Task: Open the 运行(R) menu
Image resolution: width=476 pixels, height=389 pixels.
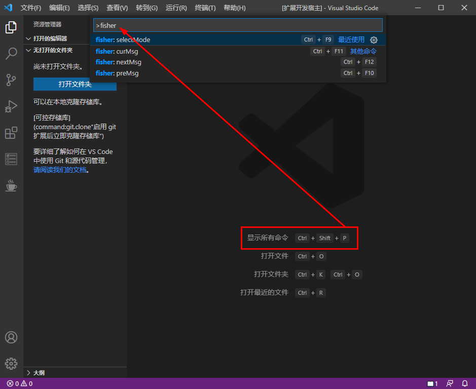Action: (x=176, y=8)
